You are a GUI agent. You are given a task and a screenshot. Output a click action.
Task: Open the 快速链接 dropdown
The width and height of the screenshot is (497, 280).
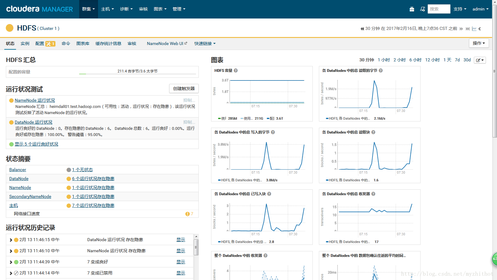(x=205, y=44)
